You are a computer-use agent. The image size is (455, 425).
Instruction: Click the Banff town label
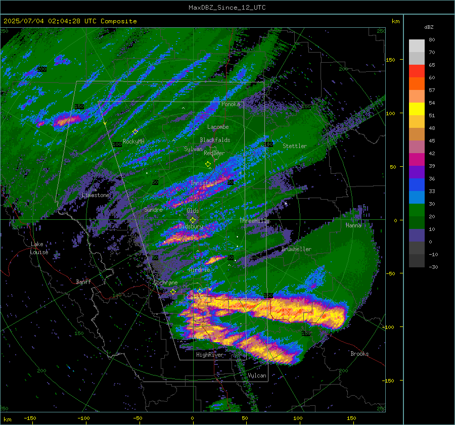click(83, 281)
